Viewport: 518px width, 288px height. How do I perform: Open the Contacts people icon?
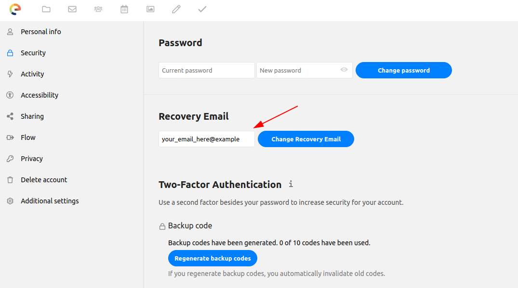click(98, 9)
